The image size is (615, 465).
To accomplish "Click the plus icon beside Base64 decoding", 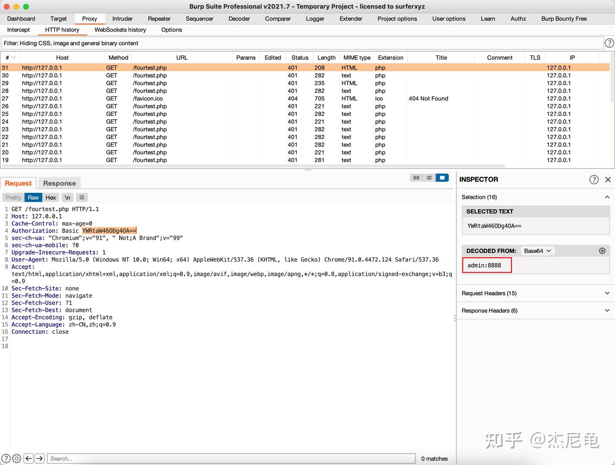I will (x=602, y=251).
